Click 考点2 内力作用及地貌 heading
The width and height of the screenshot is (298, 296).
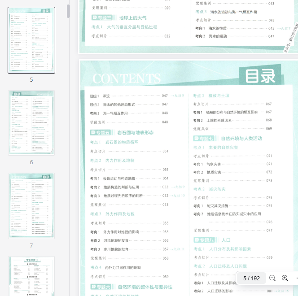click(x=112, y=161)
